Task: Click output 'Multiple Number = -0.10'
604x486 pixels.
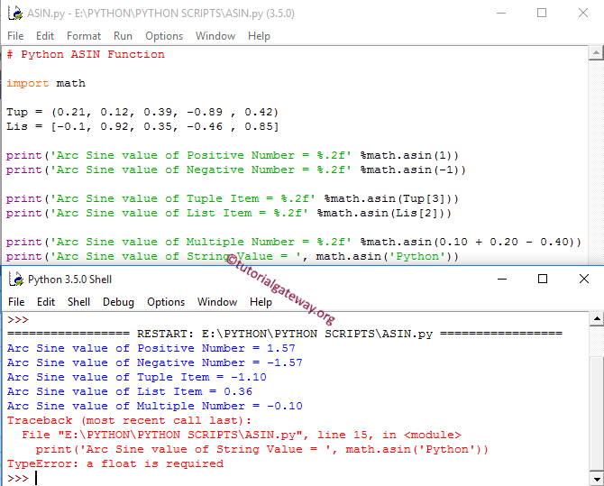Action: click(155, 407)
